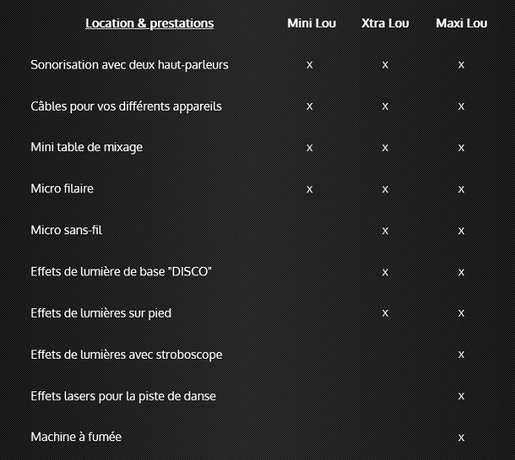Screen dimensions: 515x460
Task: Select "Effets de lumière de base DISCO" text
Action: pyautogui.click(x=121, y=271)
